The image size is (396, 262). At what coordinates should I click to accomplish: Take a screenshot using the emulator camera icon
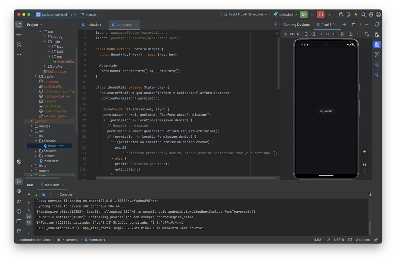(x=350, y=34)
